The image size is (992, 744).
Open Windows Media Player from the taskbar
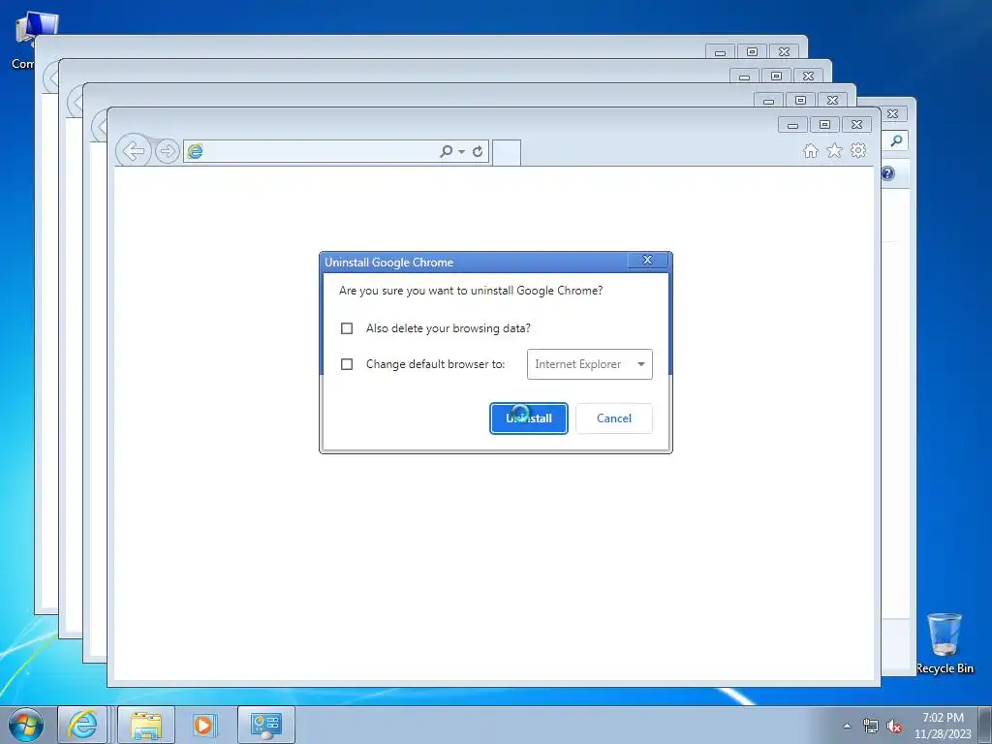(x=203, y=725)
